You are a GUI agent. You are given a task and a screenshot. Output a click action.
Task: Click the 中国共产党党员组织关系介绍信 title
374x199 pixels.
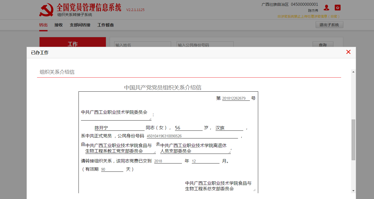[x=163, y=88]
